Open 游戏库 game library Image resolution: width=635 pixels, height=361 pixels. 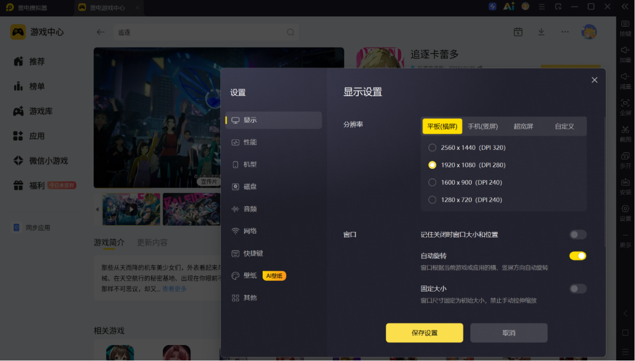[33, 111]
